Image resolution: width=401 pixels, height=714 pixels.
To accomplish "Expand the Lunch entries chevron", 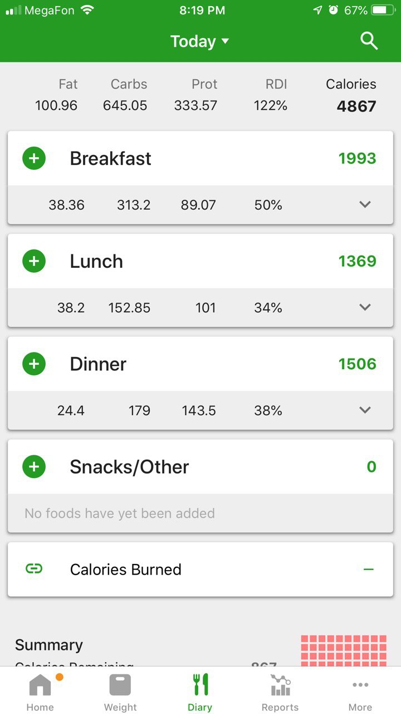I will pyautogui.click(x=365, y=307).
